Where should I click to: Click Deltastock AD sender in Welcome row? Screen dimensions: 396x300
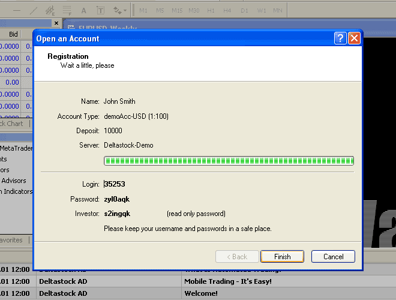click(x=63, y=293)
